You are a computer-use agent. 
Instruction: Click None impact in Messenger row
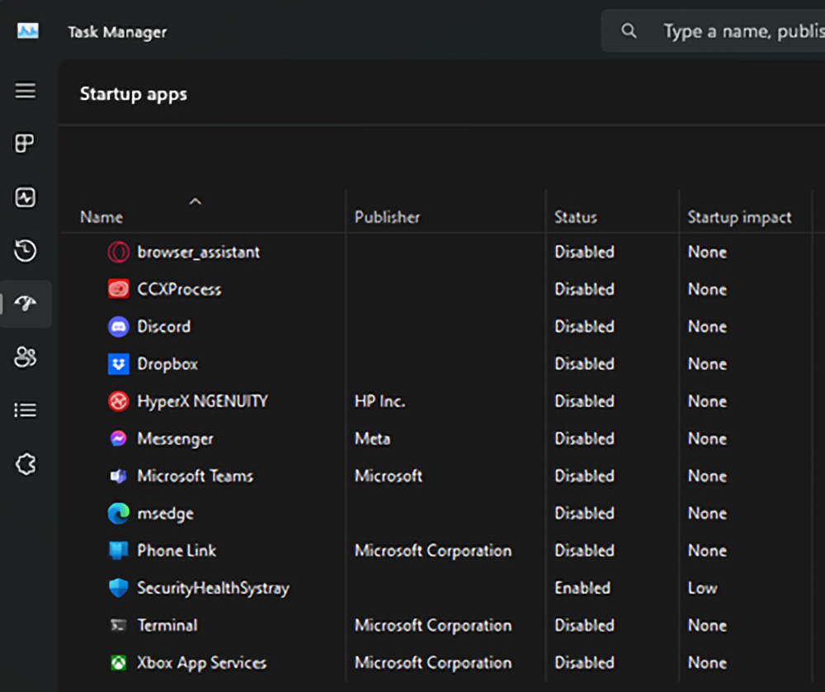[x=708, y=438]
